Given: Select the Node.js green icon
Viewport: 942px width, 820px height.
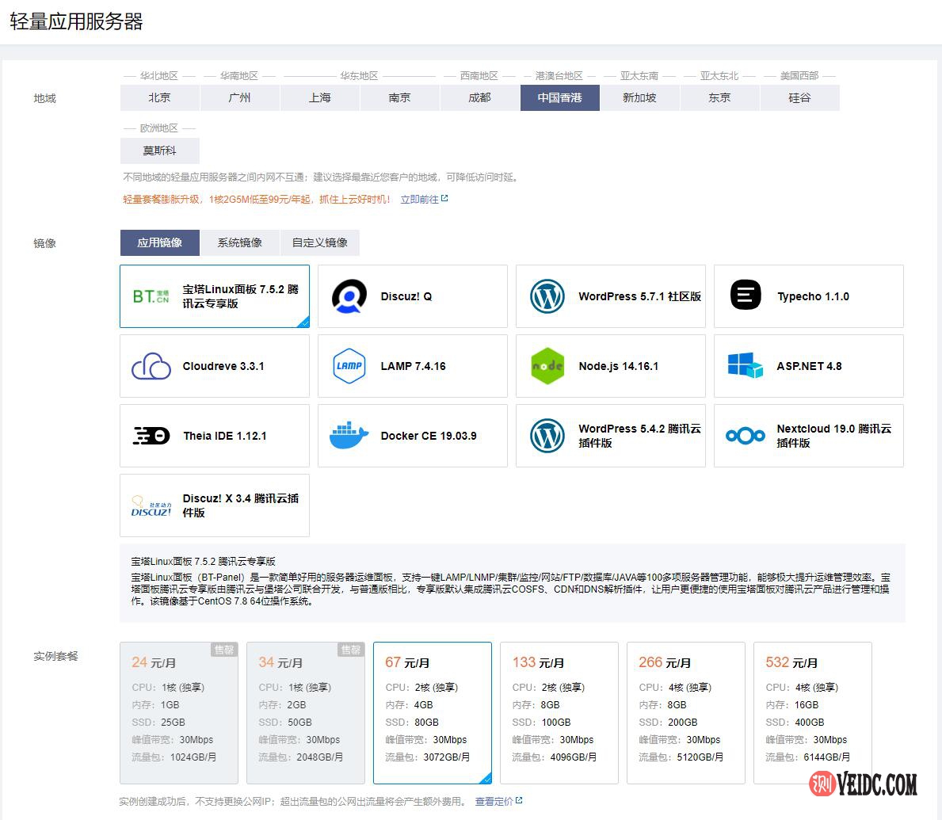Looking at the screenshot, I should (547, 366).
